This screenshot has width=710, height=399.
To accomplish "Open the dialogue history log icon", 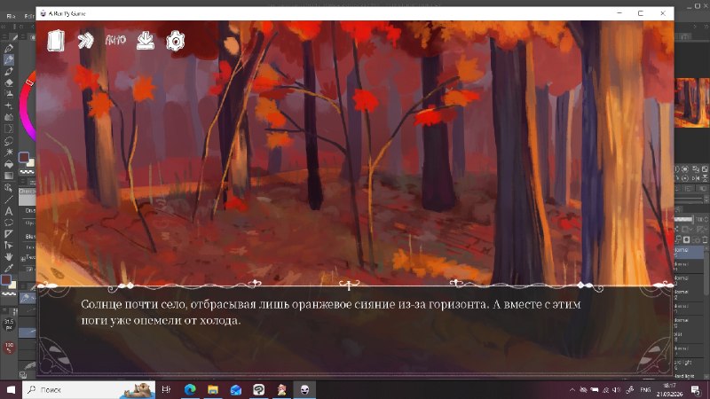I will point(56,41).
